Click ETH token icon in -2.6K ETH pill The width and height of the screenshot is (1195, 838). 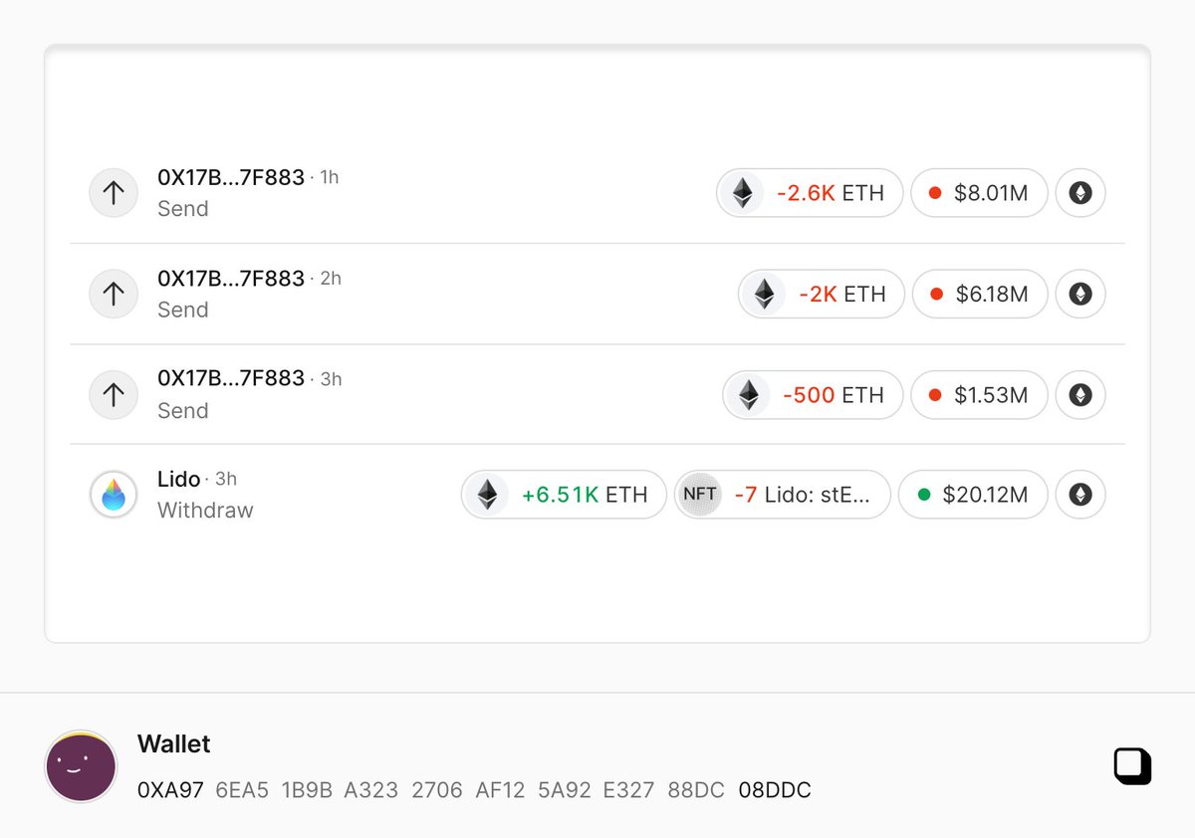click(743, 193)
